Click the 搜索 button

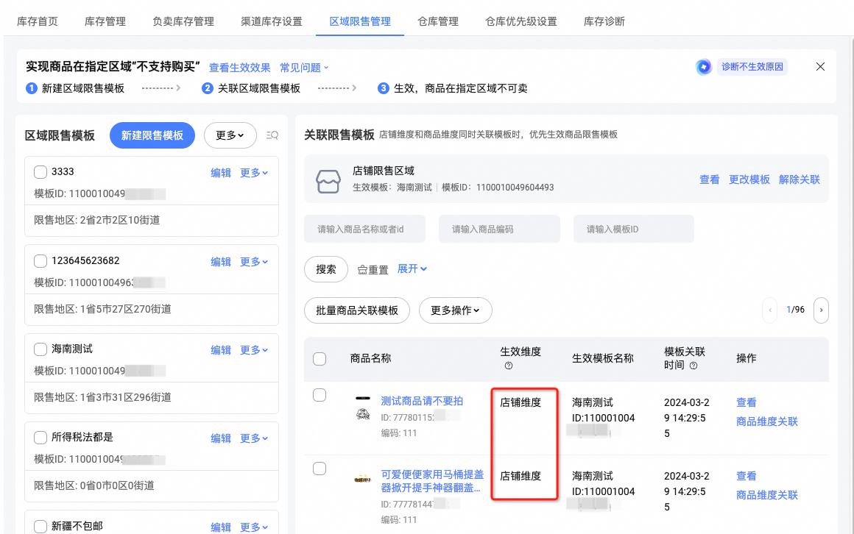tap(326, 269)
